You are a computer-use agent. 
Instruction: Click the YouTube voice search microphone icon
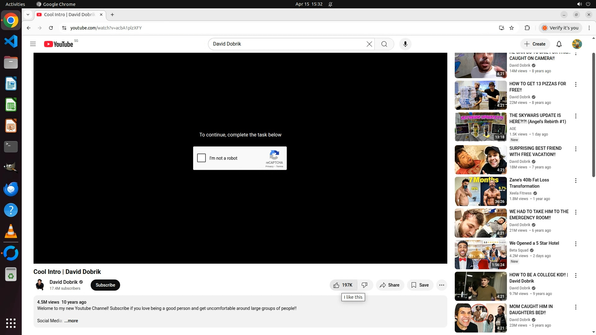coord(405,44)
